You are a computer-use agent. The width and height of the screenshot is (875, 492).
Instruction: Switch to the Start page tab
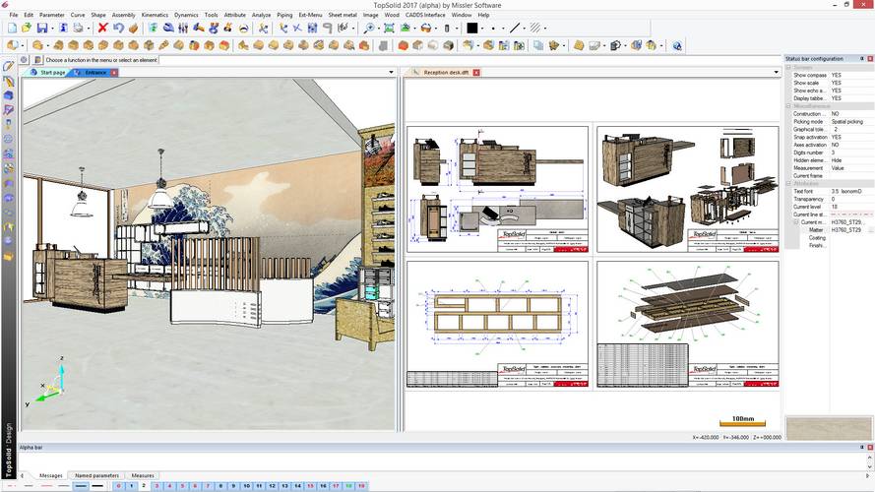pyautogui.click(x=51, y=72)
